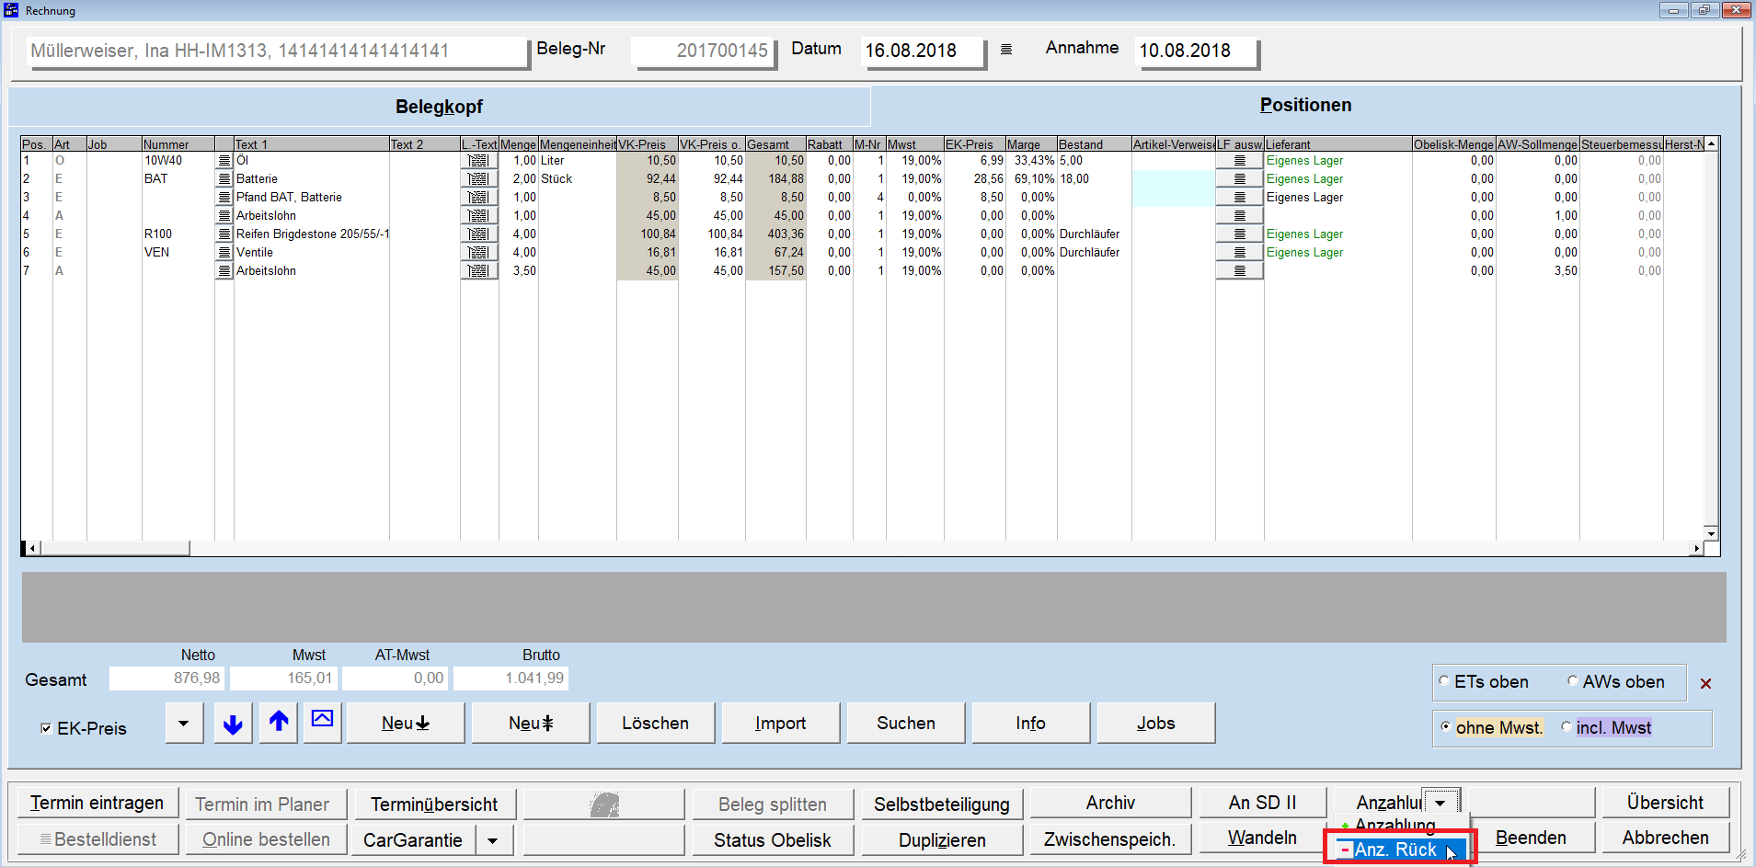
Task: Click the Neu multi-insert button
Action: click(531, 724)
